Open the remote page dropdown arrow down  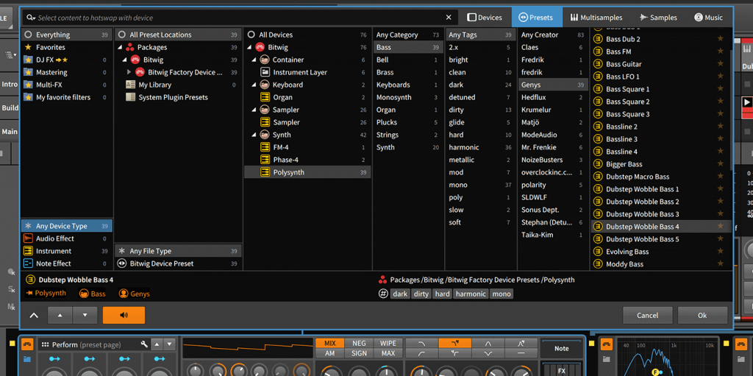click(169, 344)
